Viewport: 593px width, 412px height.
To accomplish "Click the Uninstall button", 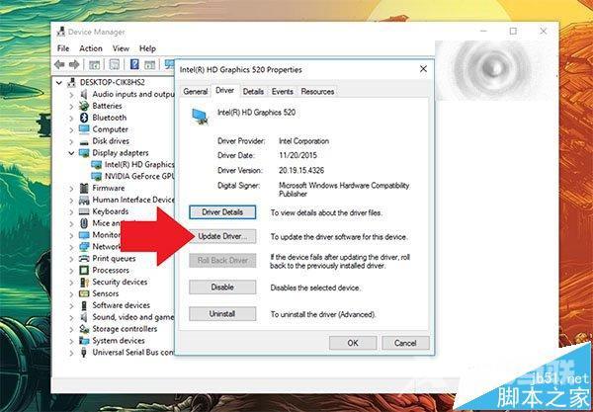I will 222,313.
